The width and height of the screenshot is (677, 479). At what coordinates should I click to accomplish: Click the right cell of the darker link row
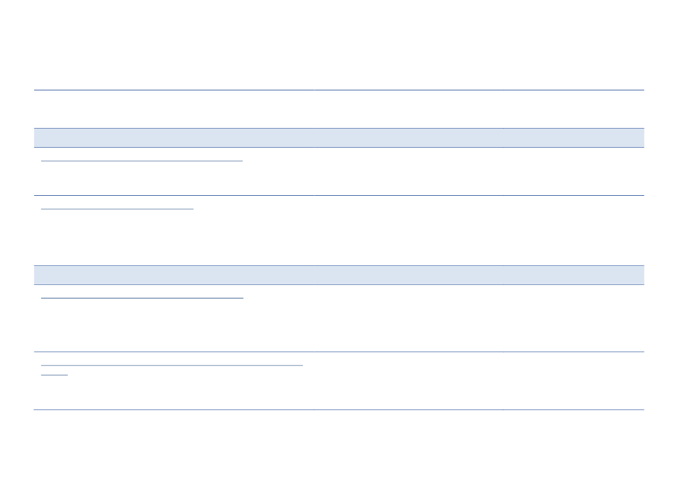click(x=573, y=319)
